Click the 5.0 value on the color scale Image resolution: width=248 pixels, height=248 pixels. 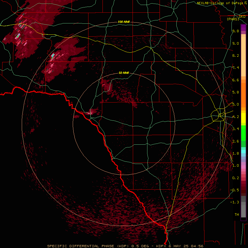(236, 104)
